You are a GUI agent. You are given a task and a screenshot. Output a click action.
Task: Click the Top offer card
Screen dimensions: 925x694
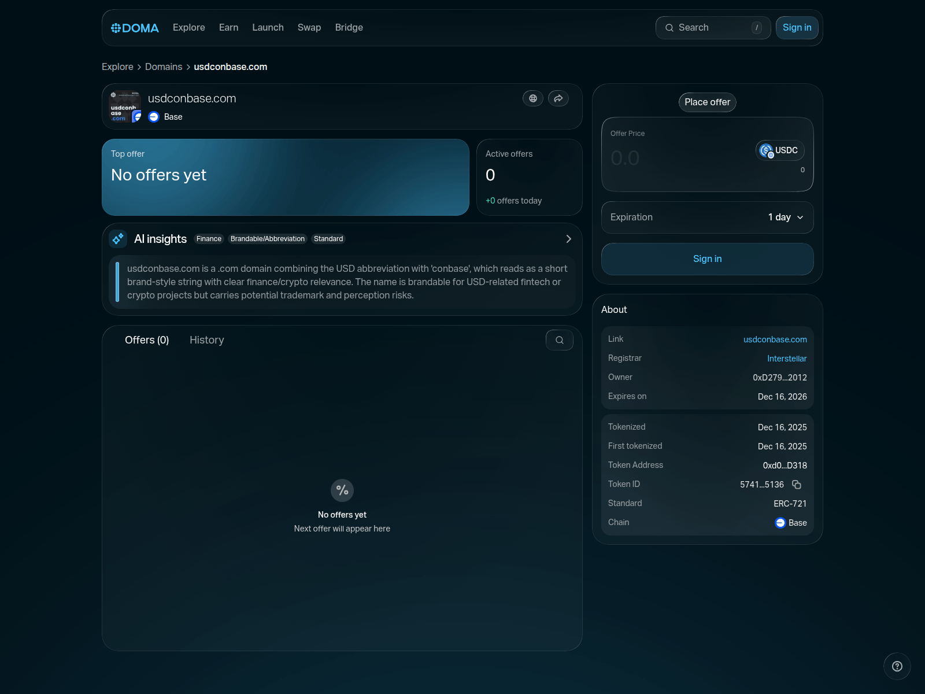click(x=286, y=177)
